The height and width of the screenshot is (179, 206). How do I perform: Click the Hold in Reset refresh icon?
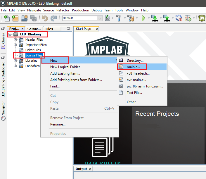179,18
